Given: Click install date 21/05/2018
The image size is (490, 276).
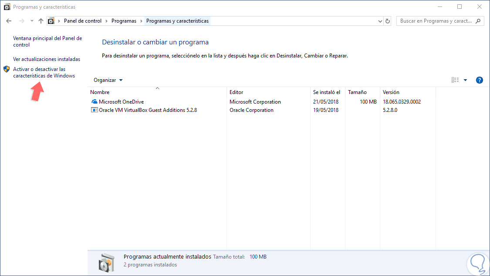Looking at the screenshot, I should [326, 102].
